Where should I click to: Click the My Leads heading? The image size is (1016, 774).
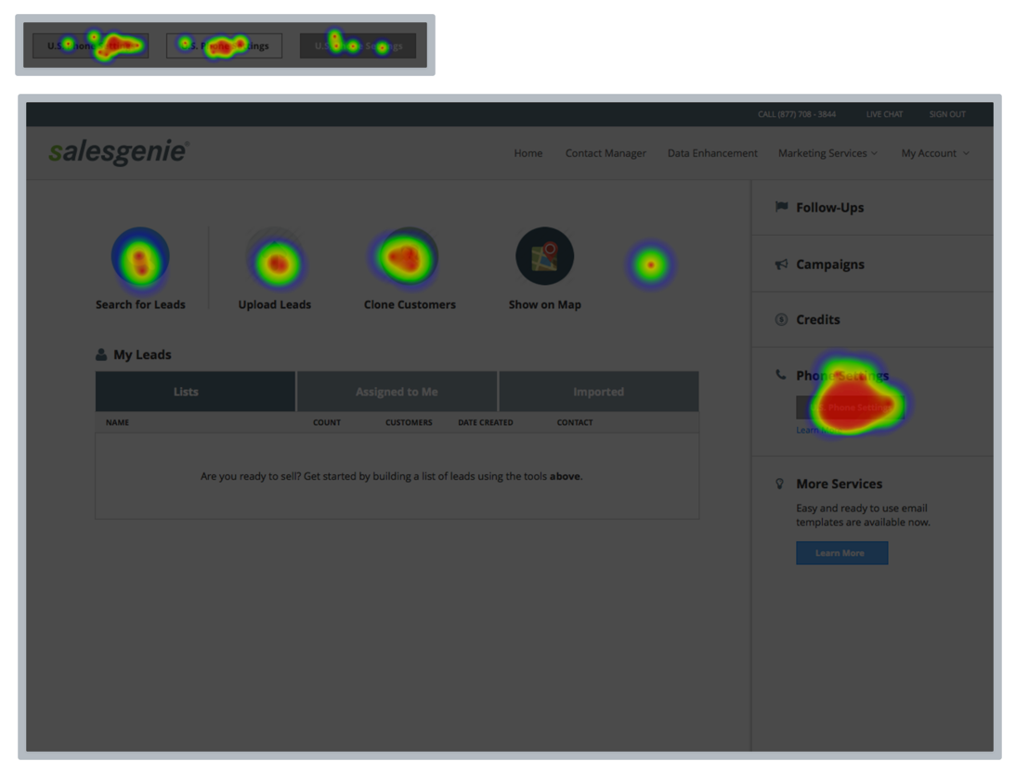[x=142, y=355]
